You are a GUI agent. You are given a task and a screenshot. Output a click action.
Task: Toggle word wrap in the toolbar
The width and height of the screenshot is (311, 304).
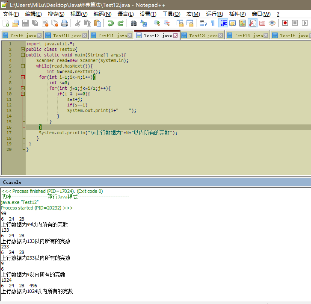coord(203,23)
